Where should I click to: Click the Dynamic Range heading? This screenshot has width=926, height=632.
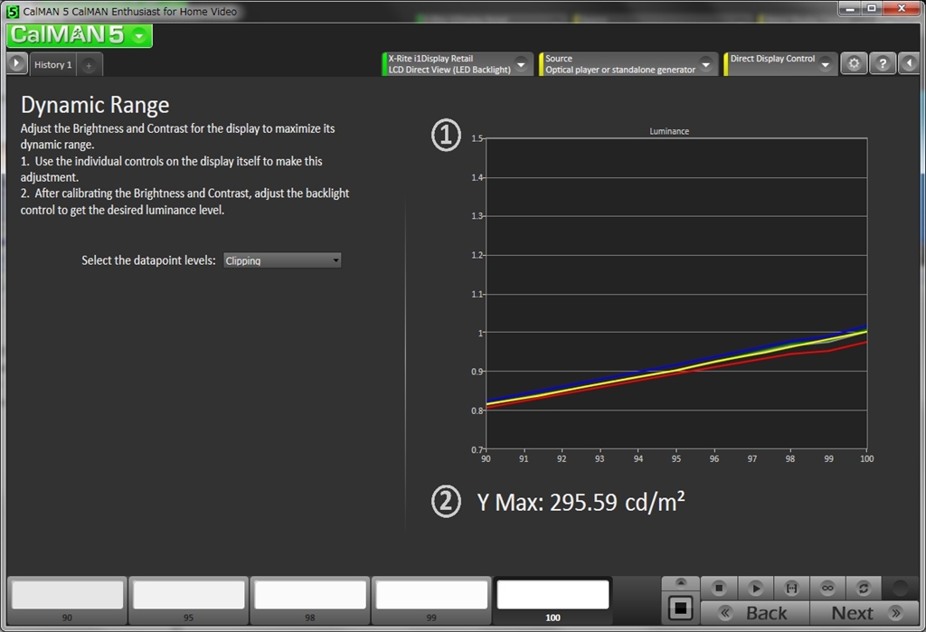(x=95, y=105)
